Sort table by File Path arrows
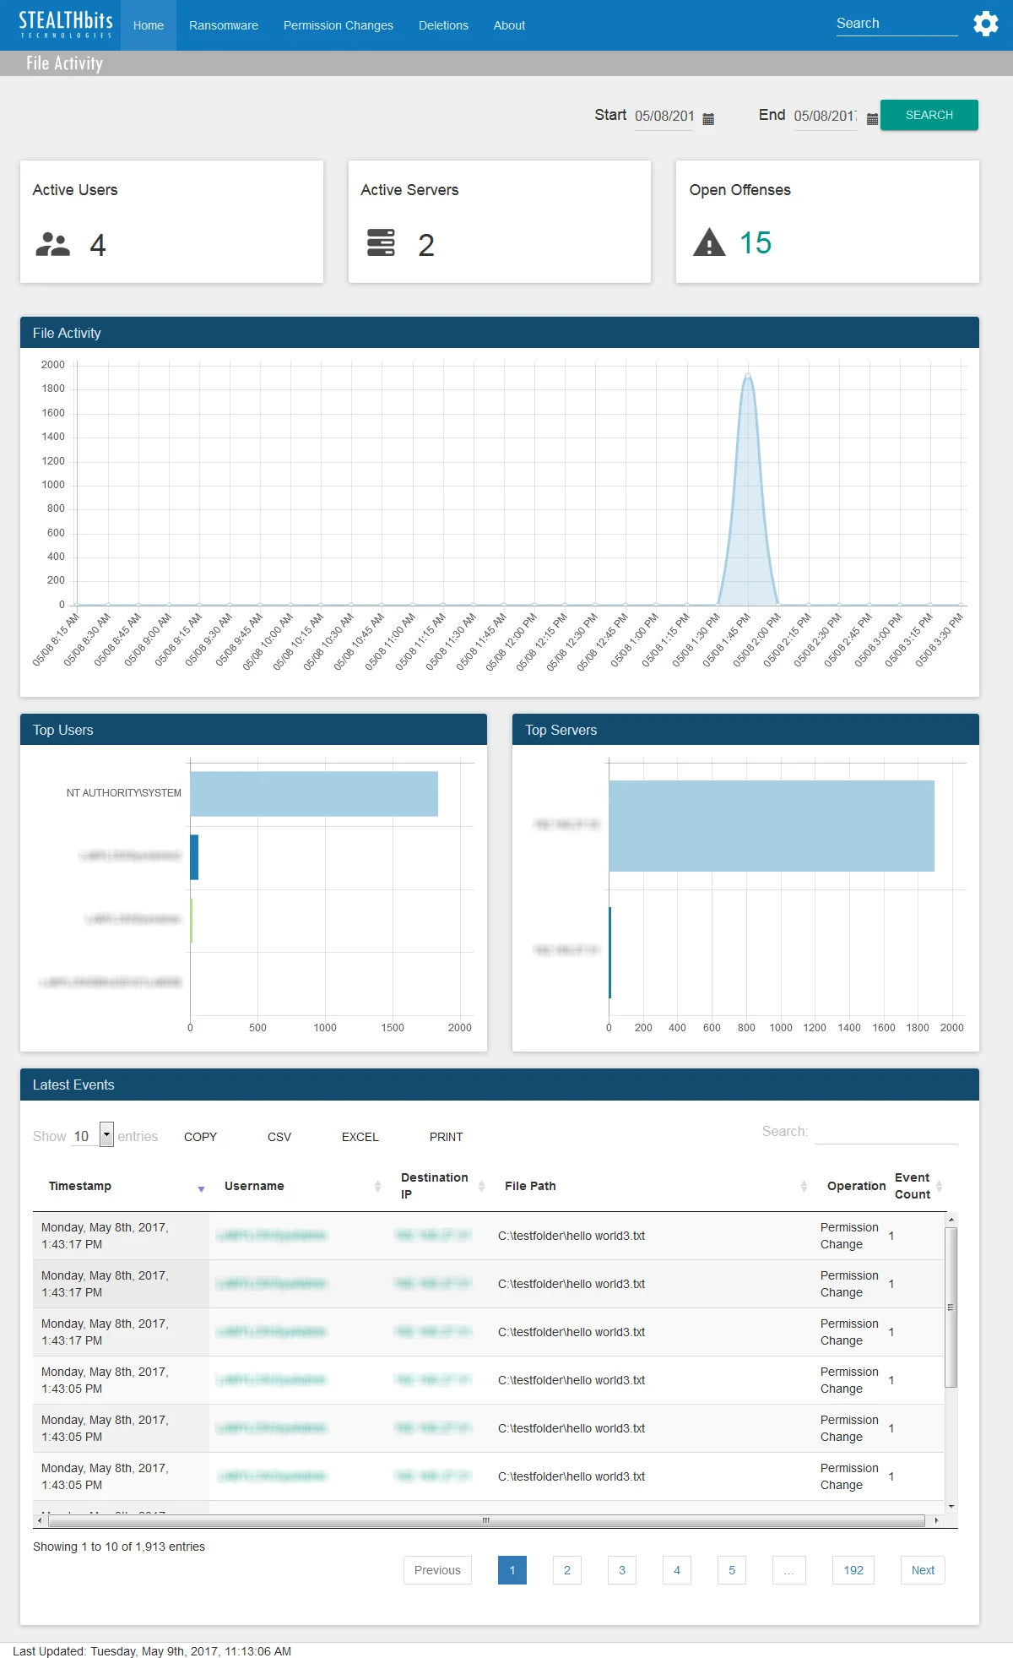 (x=804, y=1186)
